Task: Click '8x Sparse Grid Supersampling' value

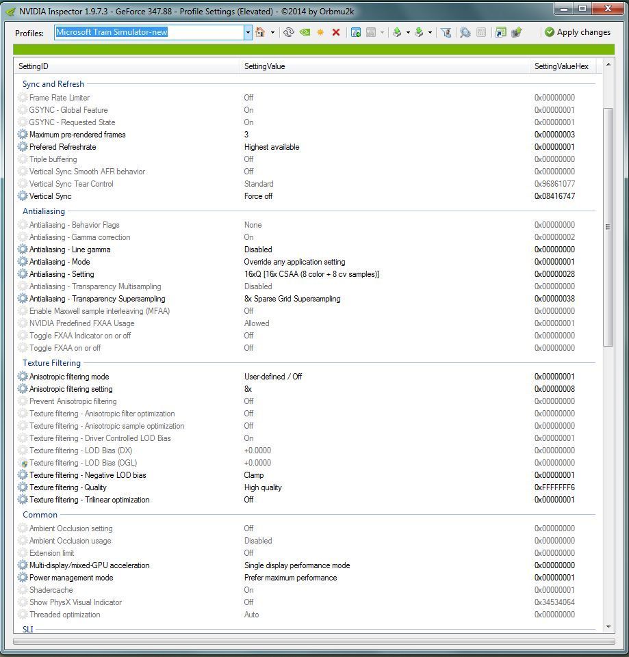Action: click(x=292, y=299)
